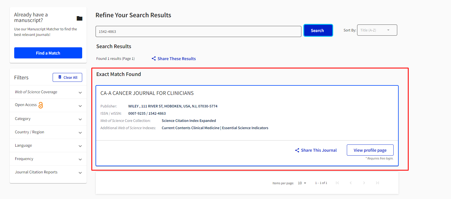451x199 pixels.
Task: Go to next page arrow
Action: 364,183
